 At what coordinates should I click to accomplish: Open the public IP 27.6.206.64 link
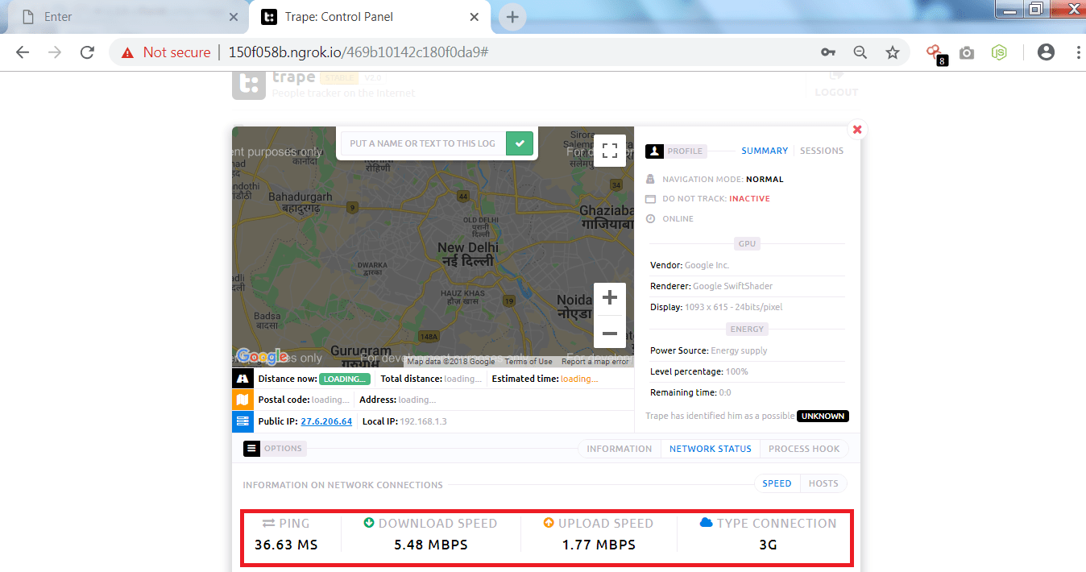[x=326, y=421]
